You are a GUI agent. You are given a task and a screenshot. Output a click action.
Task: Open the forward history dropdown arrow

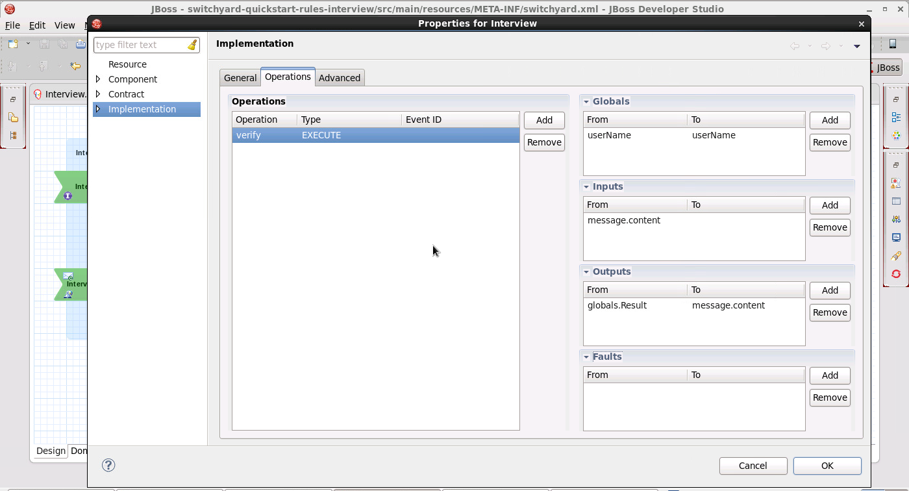pyautogui.click(x=841, y=46)
